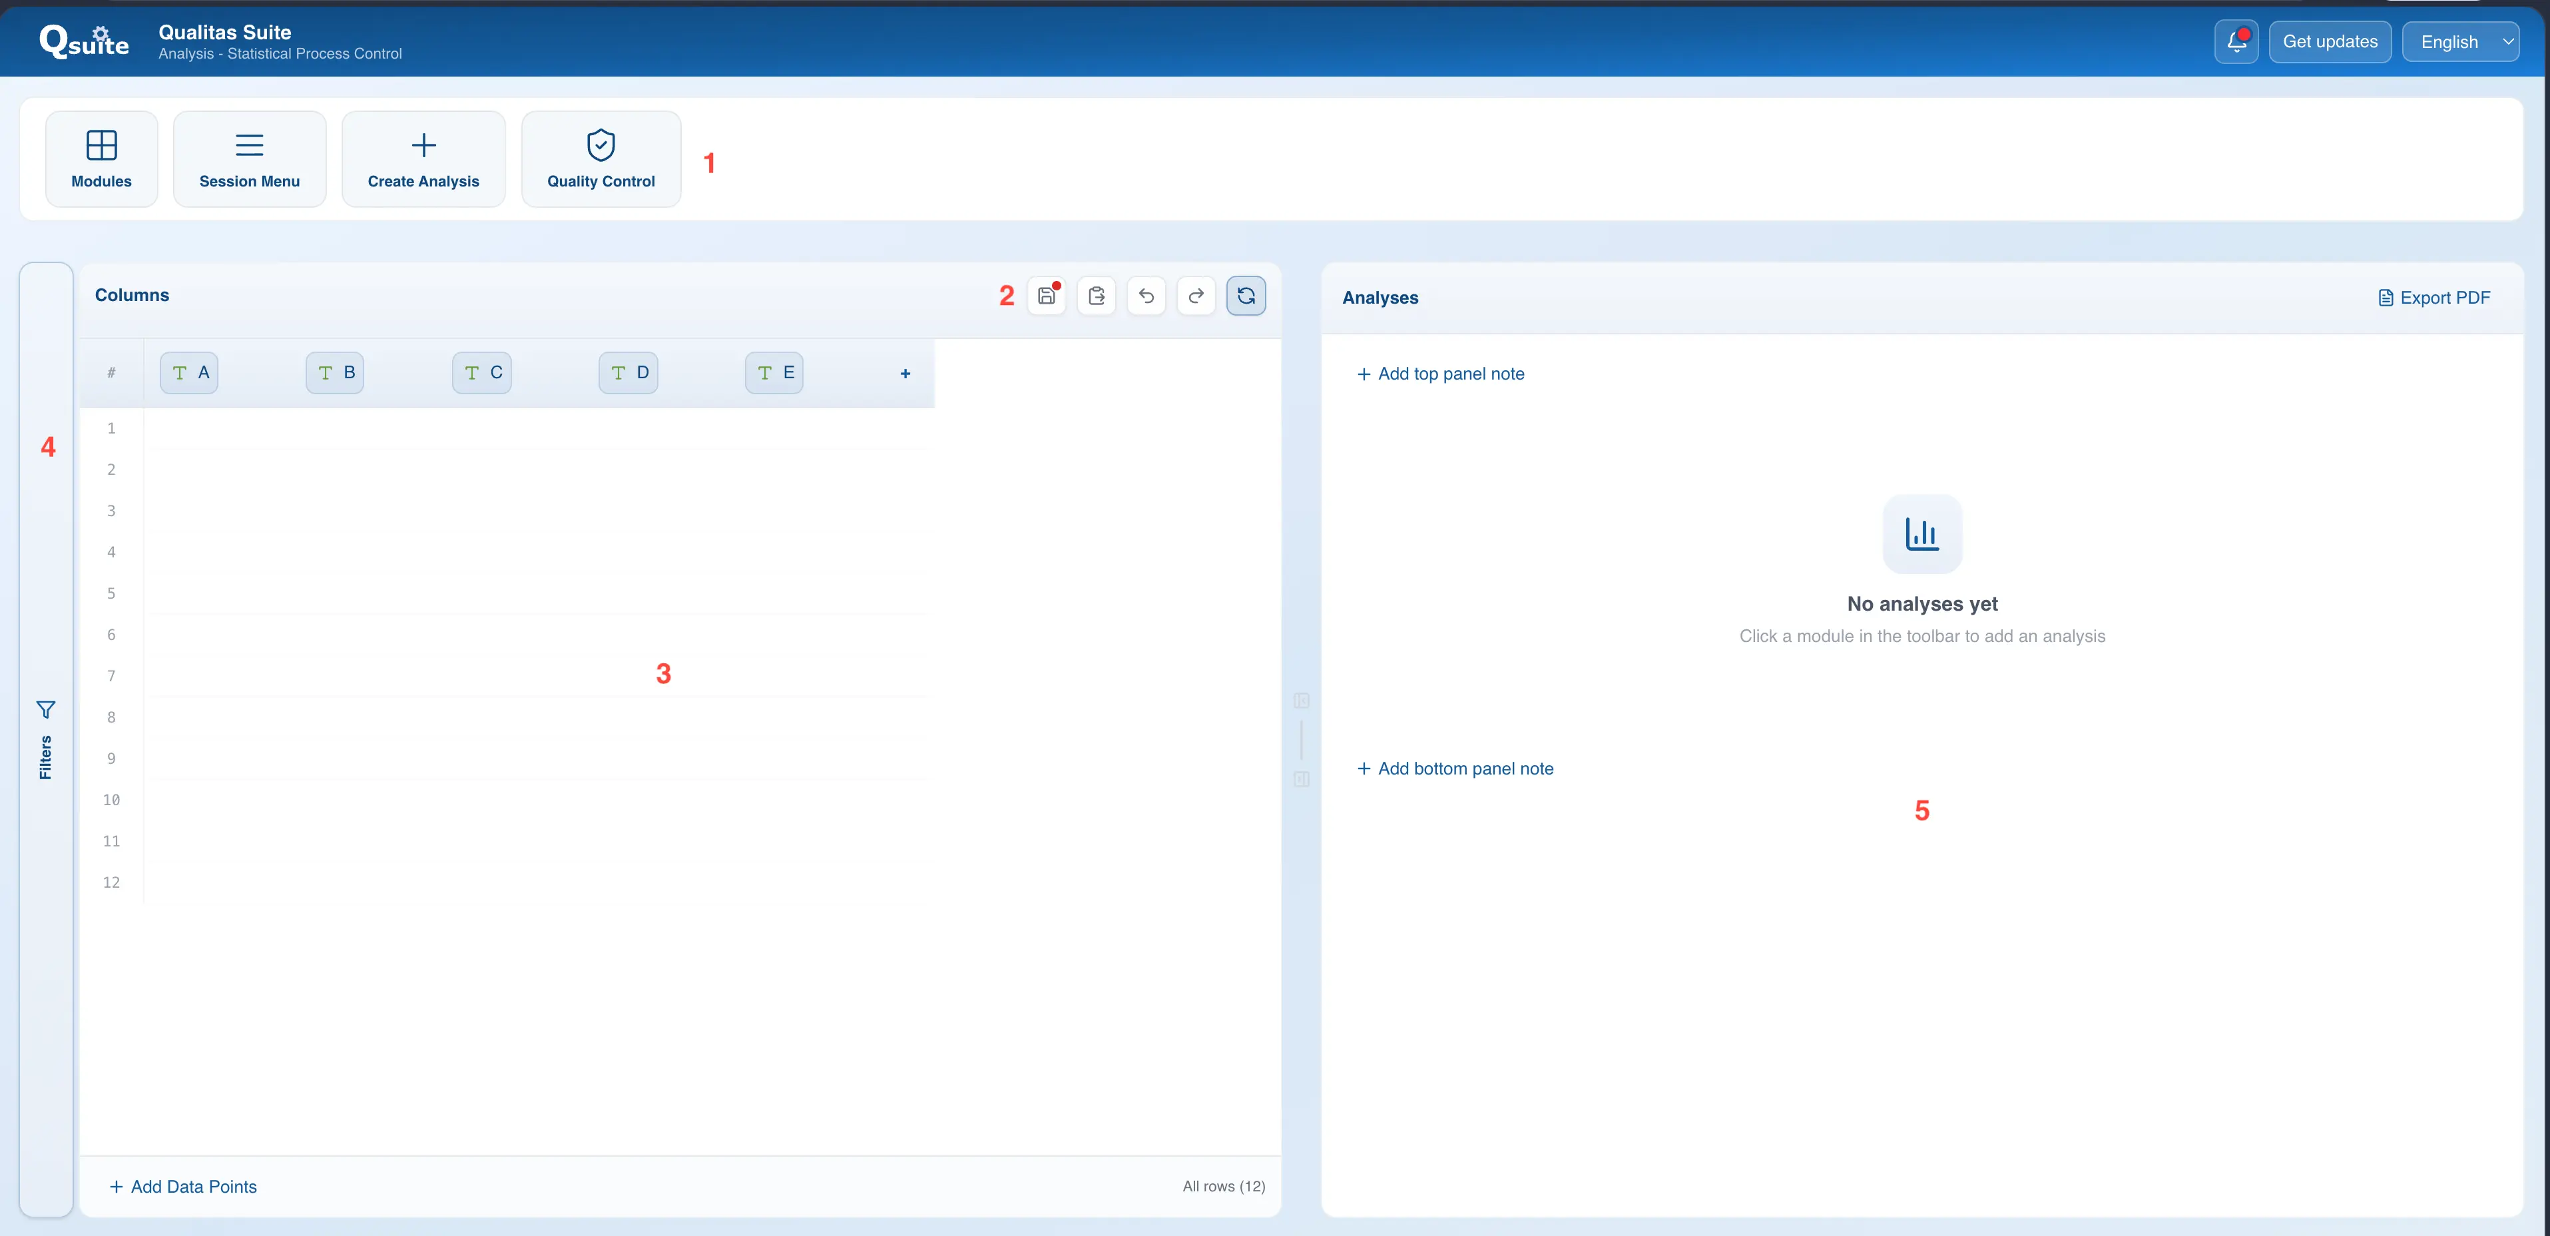Redo the last action
This screenshot has height=1236, width=2550.
1196,295
